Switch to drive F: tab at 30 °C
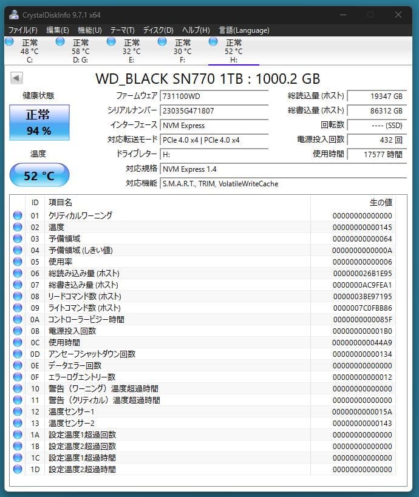The width and height of the screenshot is (419, 497). [183, 51]
